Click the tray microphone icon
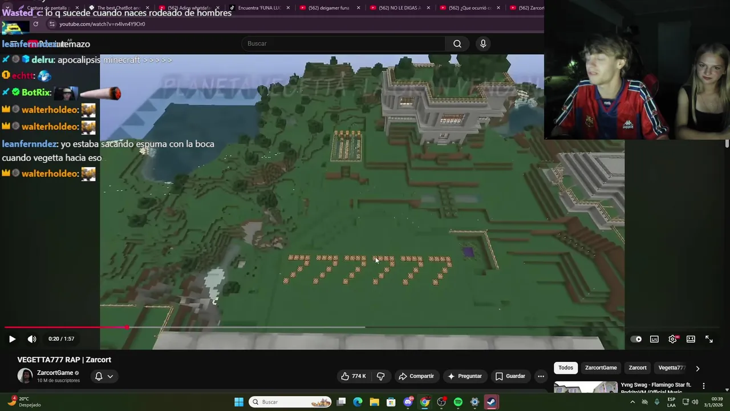Viewport: 730px width, 411px height. click(657, 402)
